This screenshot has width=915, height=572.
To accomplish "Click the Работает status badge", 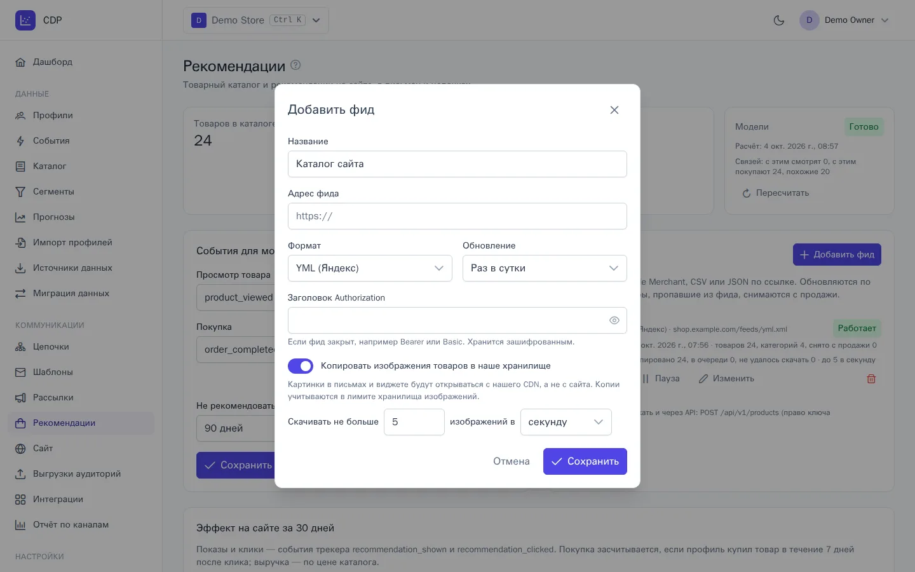I will [857, 329].
